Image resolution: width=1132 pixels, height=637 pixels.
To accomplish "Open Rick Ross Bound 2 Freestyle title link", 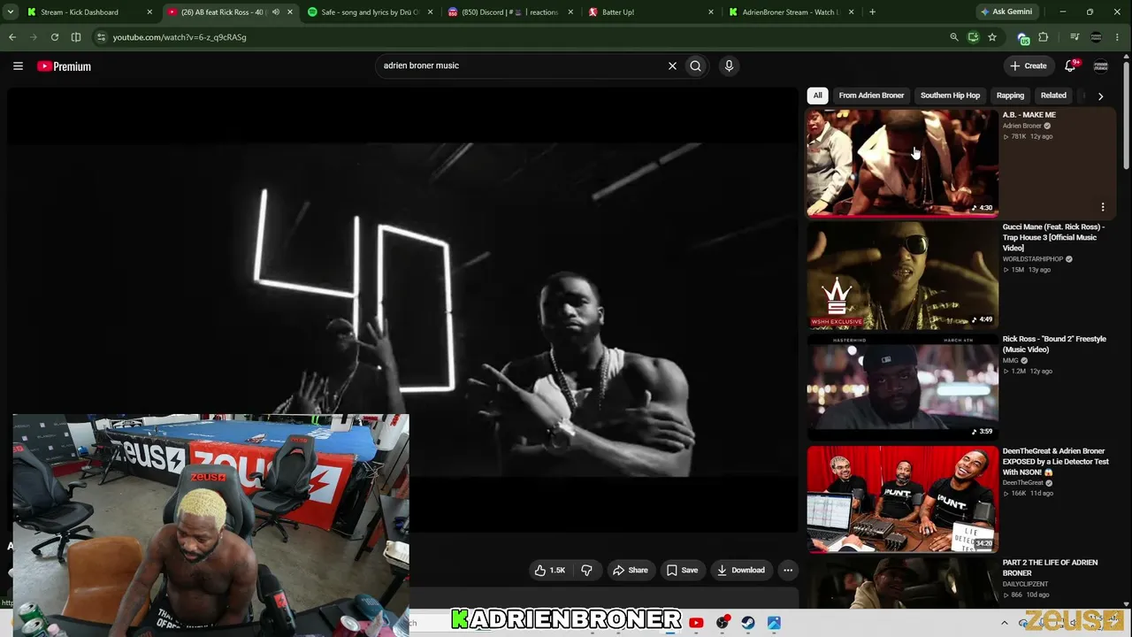I will pos(1054,344).
